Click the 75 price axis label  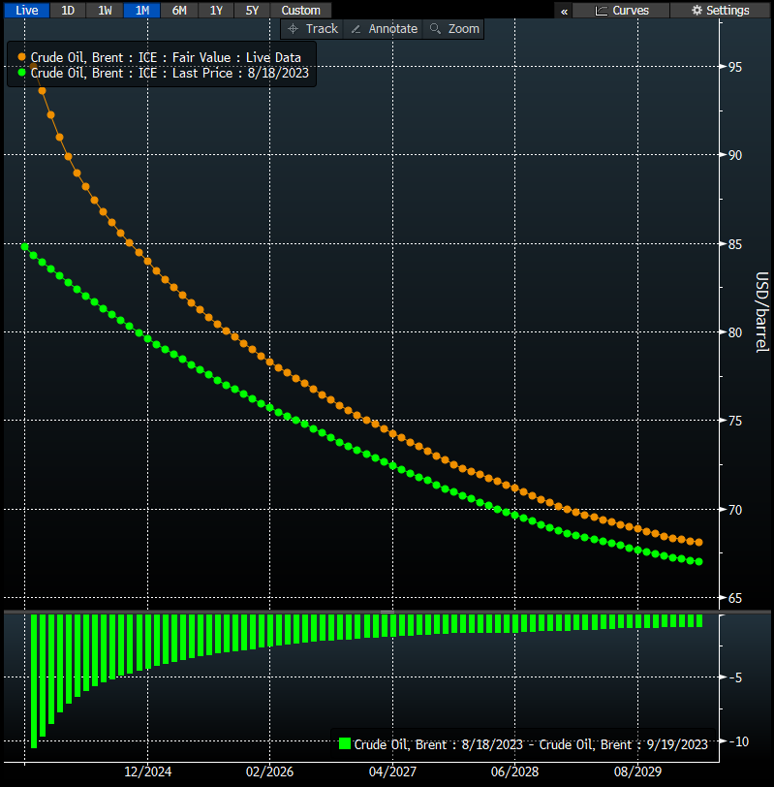click(735, 421)
